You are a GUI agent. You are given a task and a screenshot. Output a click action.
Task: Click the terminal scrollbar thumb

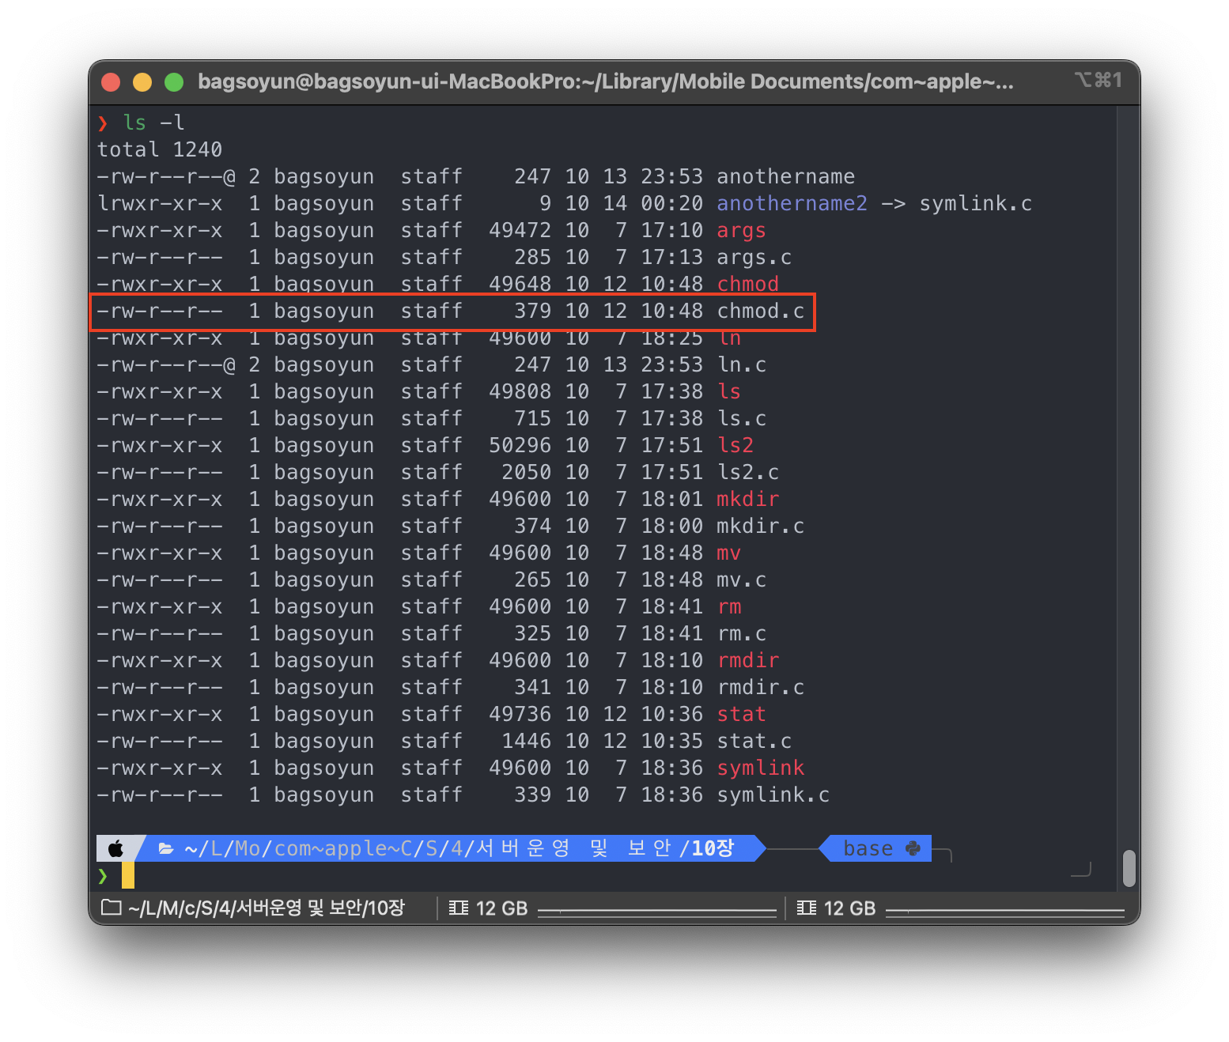click(1129, 868)
